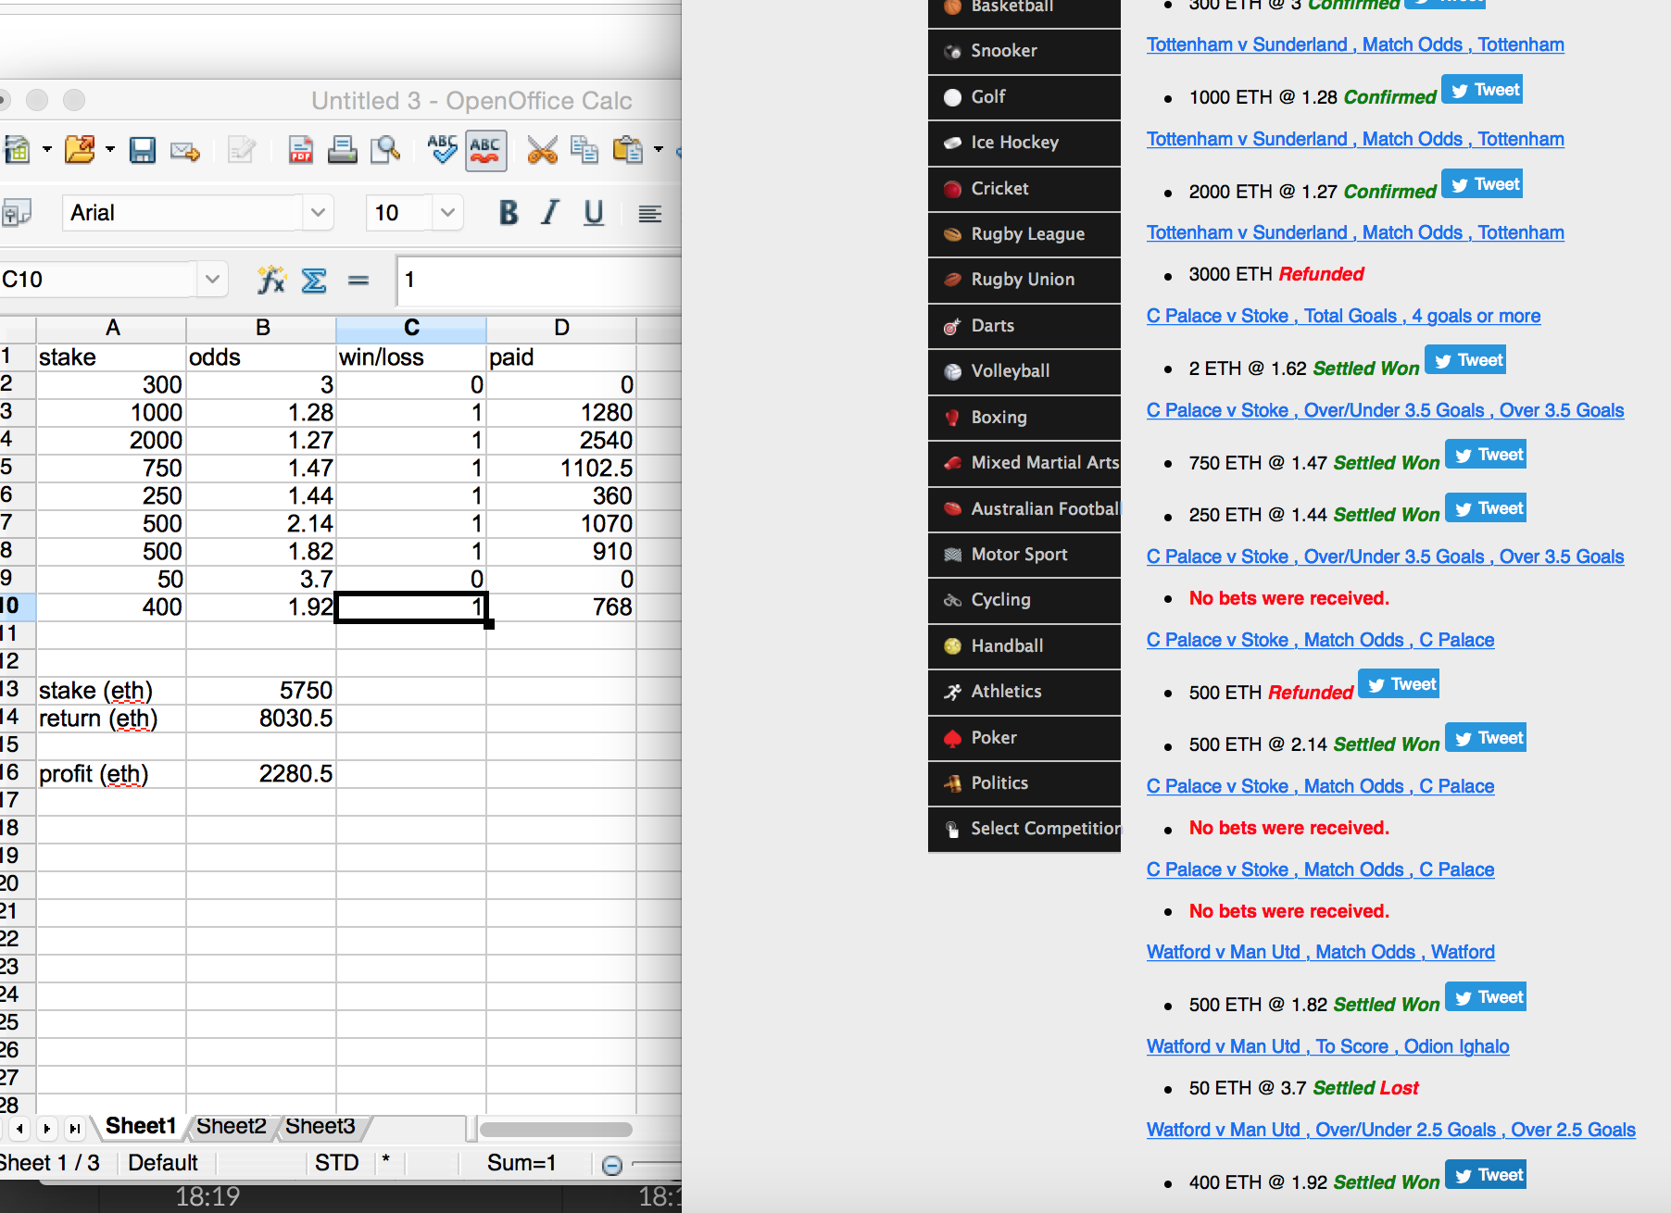Image resolution: width=1671 pixels, height=1213 pixels.
Task: Click the Motor Sport flag icon
Action: pyautogui.click(x=952, y=555)
